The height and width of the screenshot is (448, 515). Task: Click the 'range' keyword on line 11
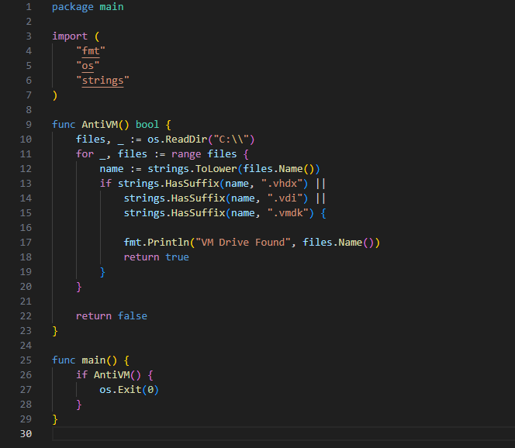[x=186, y=154]
